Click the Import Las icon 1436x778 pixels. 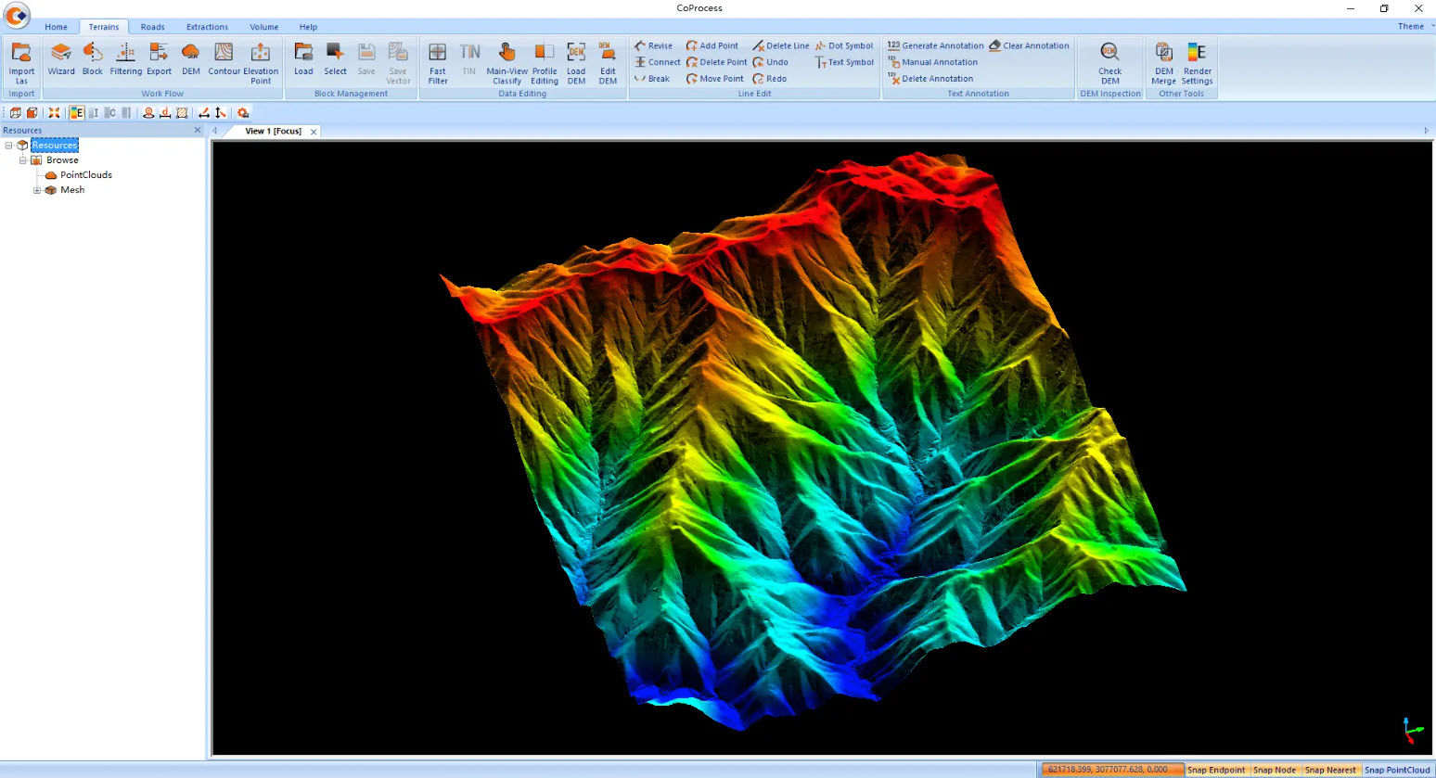pyautogui.click(x=21, y=61)
